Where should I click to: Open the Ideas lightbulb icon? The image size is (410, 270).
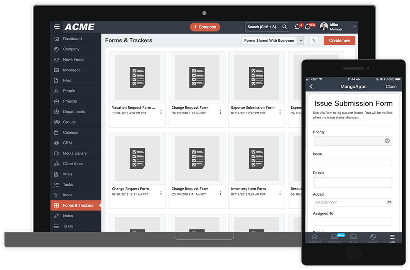pos(56,195)
